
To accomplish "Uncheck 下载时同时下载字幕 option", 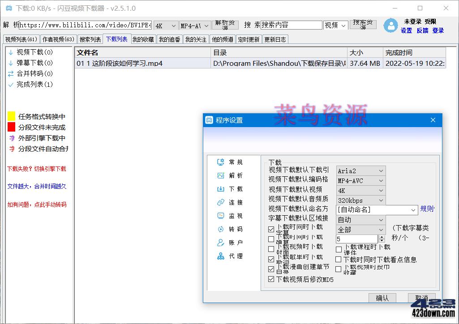I will [271, 229].
